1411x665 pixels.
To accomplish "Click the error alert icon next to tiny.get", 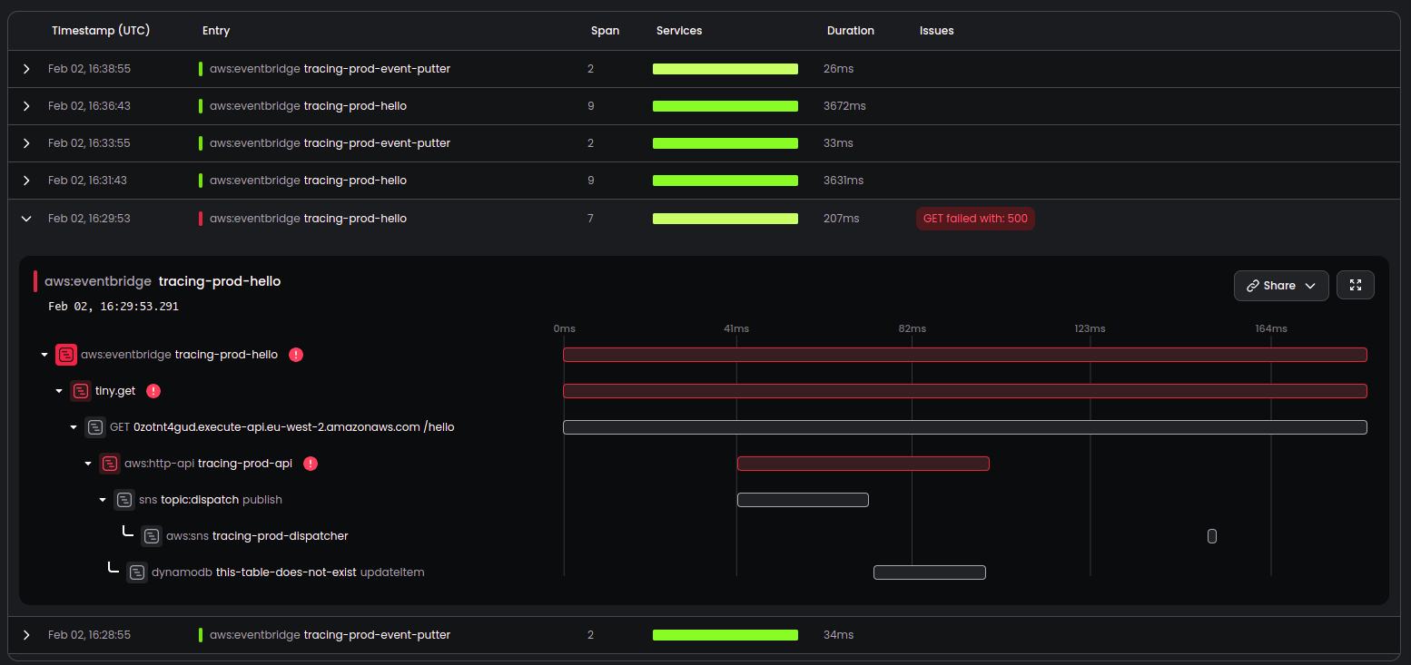I will click(153, 391).
